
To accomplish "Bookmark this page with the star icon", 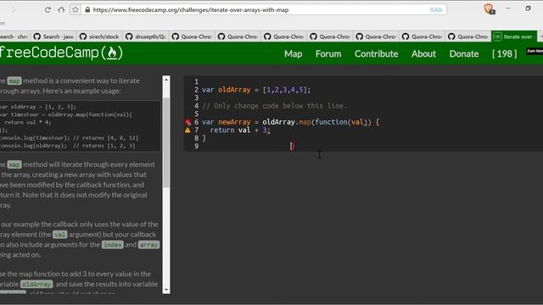I will (x=76, y=9).
